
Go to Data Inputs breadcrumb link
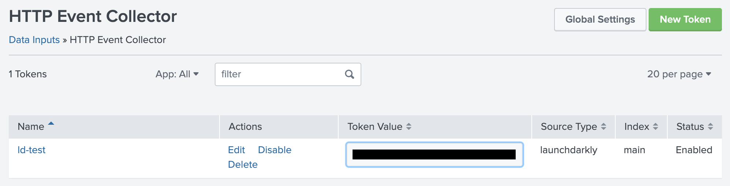[x=34, y=40]
